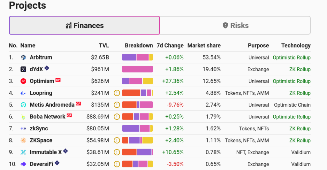This screenshot has width=327, height=170.
Task: Click the OP badge next to Metis Andromeda
Action: [x=78, y=104]
